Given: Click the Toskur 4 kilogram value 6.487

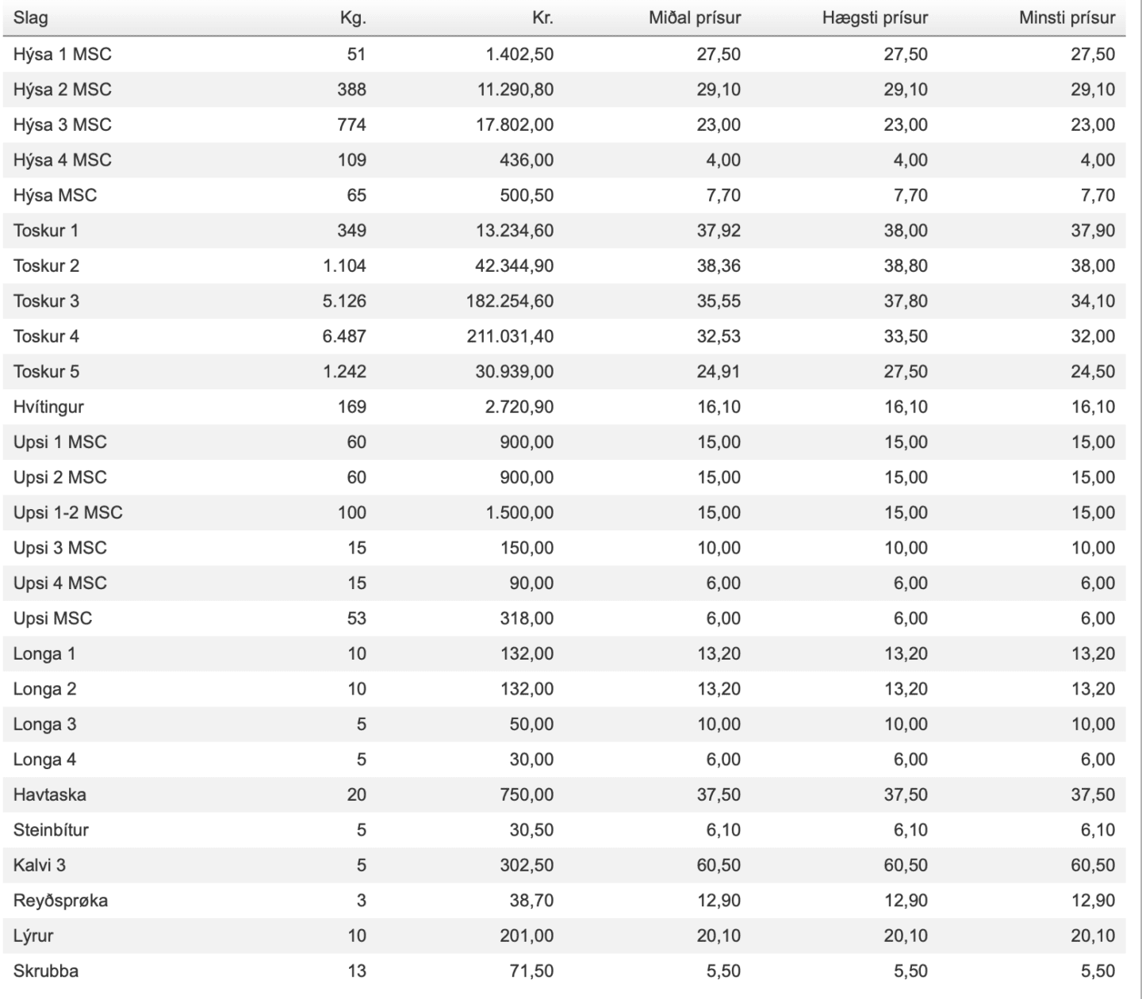Looking at the screenshot, I should coord(344,336).
